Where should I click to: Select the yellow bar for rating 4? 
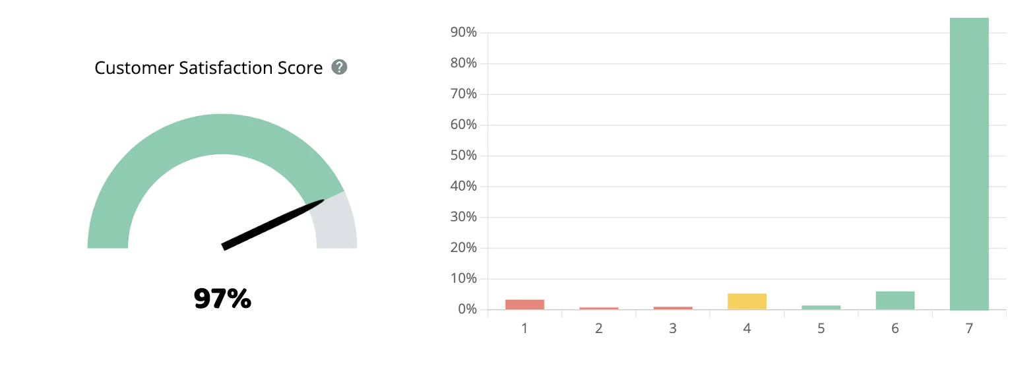pyautogui.click(x=747, y=301)
